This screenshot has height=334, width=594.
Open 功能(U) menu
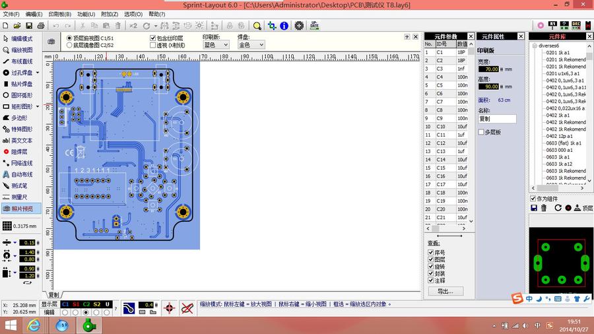click(x=86, y=14)
